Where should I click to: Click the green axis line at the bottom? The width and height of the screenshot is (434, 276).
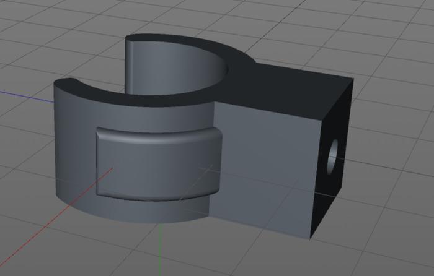161,248
